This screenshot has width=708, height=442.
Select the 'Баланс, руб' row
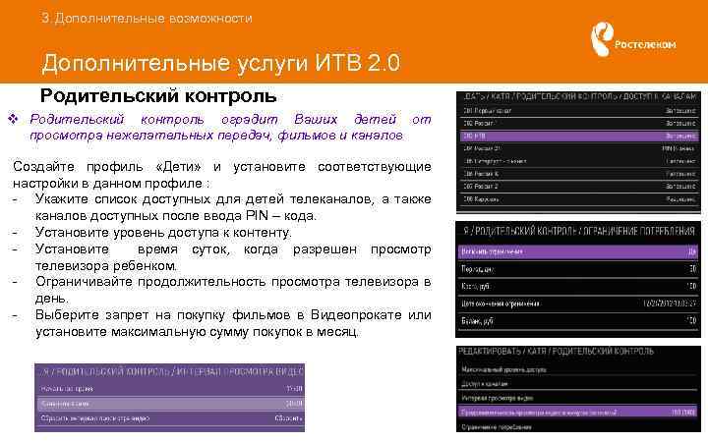(578, 321)
